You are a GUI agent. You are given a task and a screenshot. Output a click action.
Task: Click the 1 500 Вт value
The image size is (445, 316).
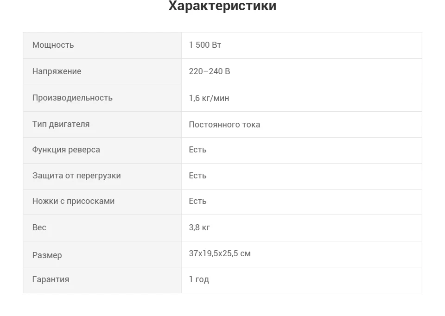[205, 45]
